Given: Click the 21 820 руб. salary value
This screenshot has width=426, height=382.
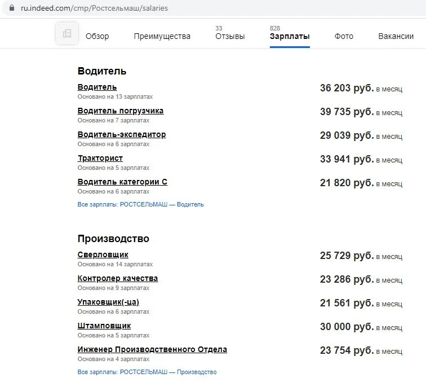Looking at the screenshot, I should tap(347, 183).
